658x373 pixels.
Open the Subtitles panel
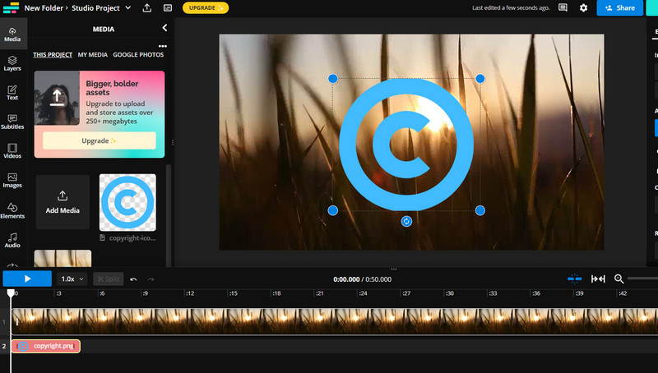(x=12, y=122)
